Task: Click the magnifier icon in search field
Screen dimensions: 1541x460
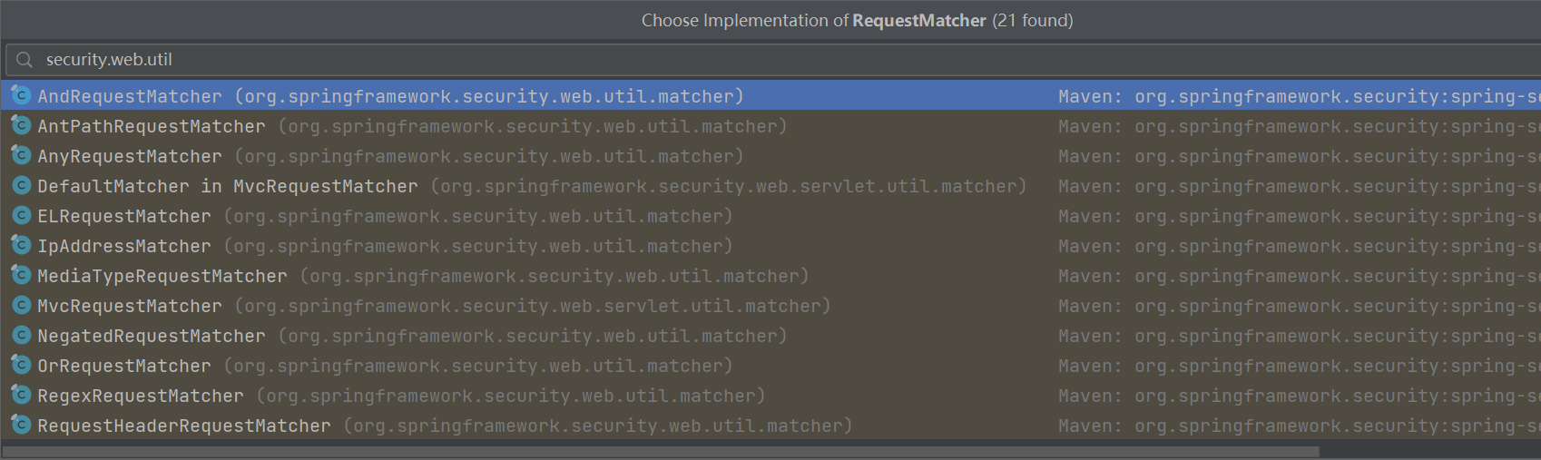Action: [x=25, y=60]
